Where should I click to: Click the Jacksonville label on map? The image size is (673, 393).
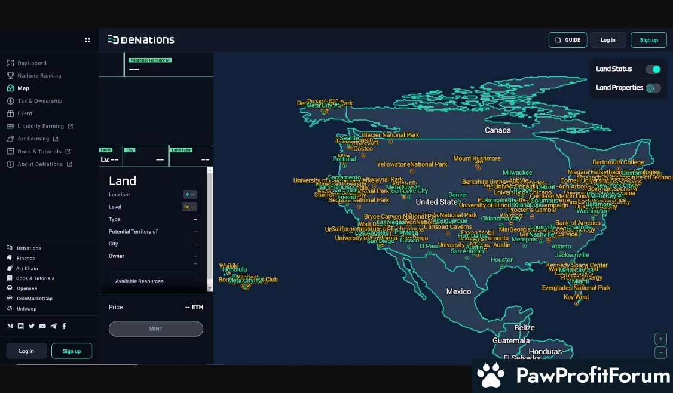coord(572,255)
